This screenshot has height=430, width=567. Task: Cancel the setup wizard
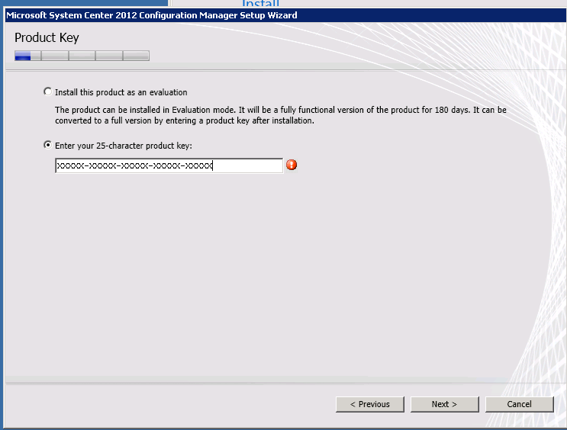[519, 404]
